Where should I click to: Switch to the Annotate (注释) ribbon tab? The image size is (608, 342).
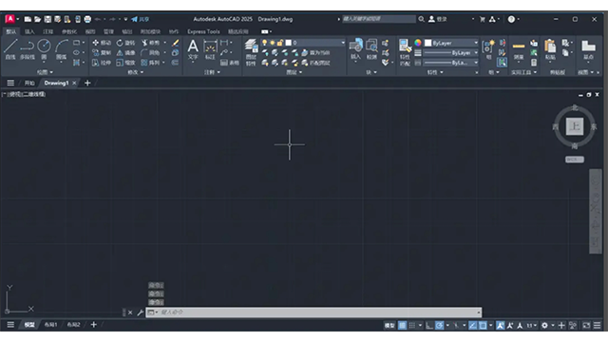click(48, 31)
